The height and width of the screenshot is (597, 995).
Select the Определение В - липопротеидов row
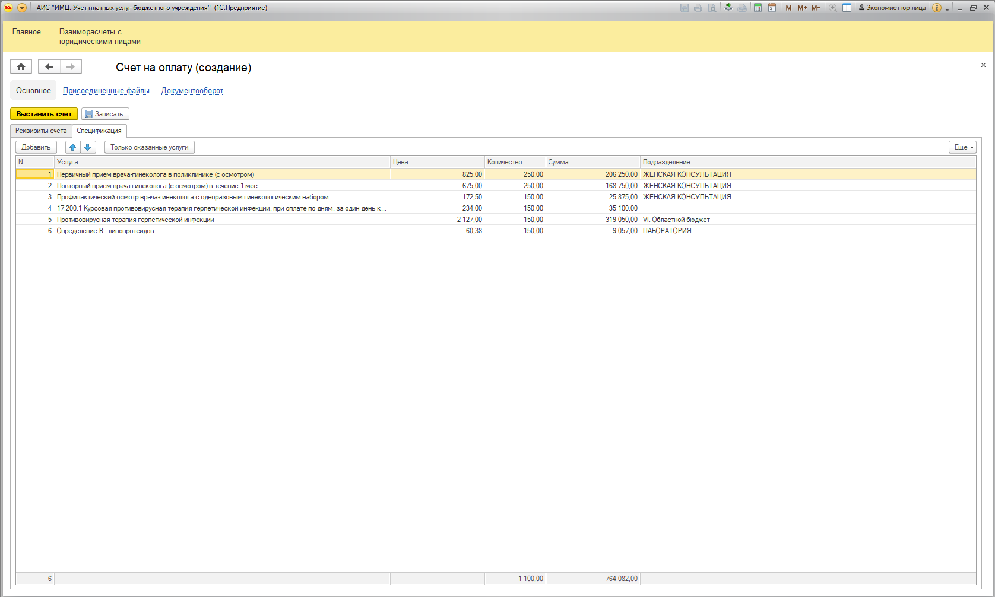pos(105,231)
